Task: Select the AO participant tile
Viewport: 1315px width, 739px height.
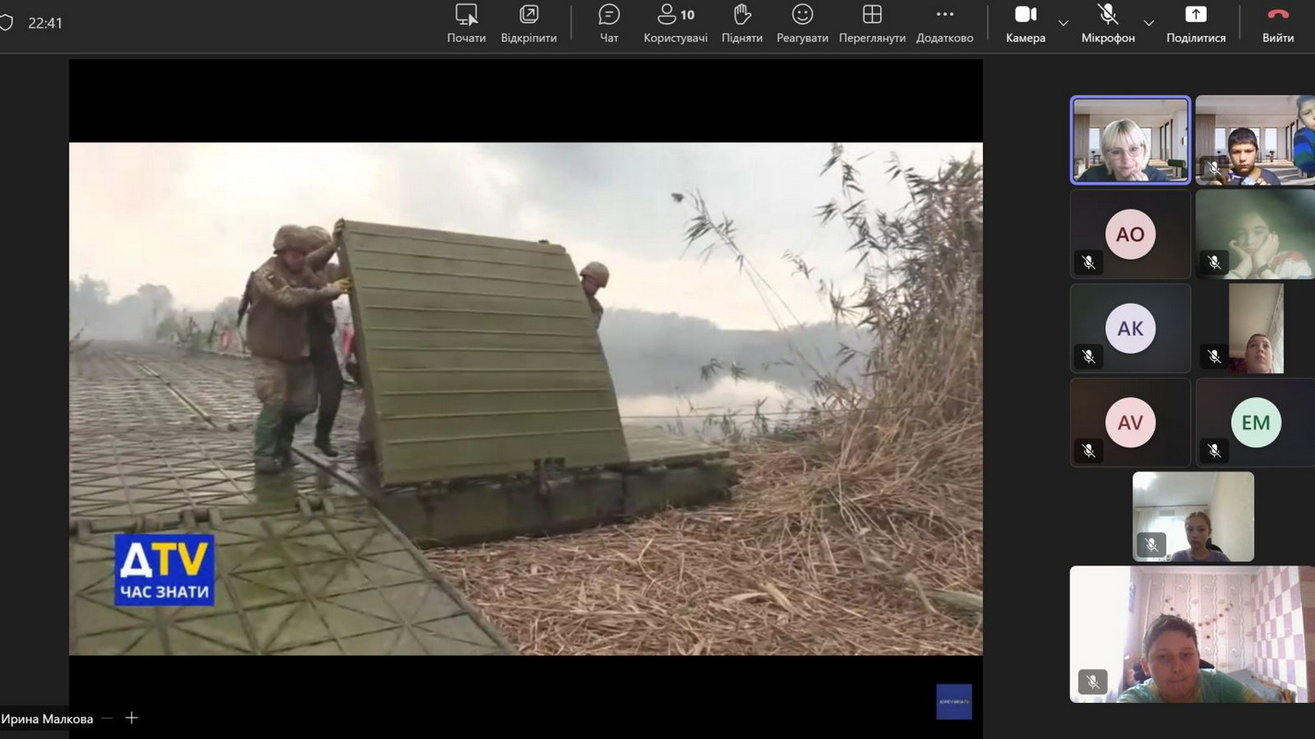Action: (1130, 235)
